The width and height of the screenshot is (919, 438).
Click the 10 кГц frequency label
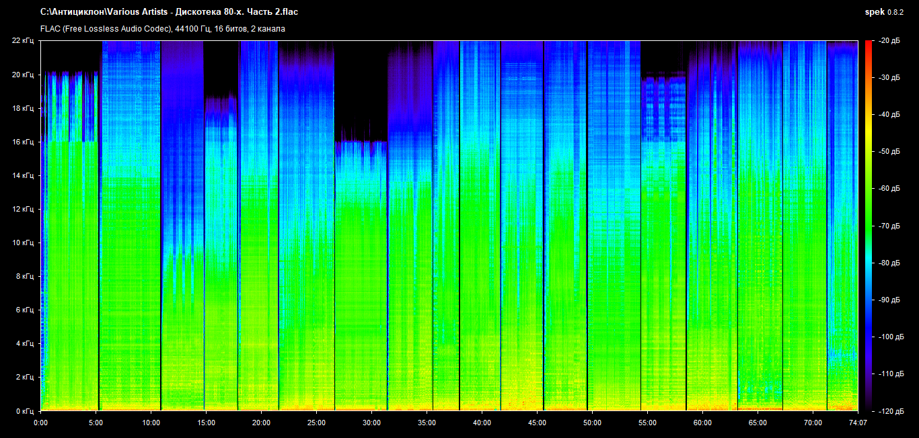click(23, 243)
